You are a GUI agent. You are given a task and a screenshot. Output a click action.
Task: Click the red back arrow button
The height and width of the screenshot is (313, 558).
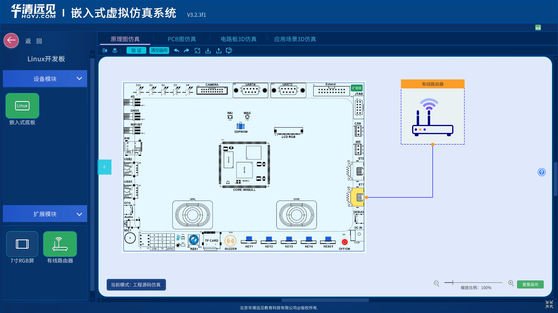[x=11, y=41]
